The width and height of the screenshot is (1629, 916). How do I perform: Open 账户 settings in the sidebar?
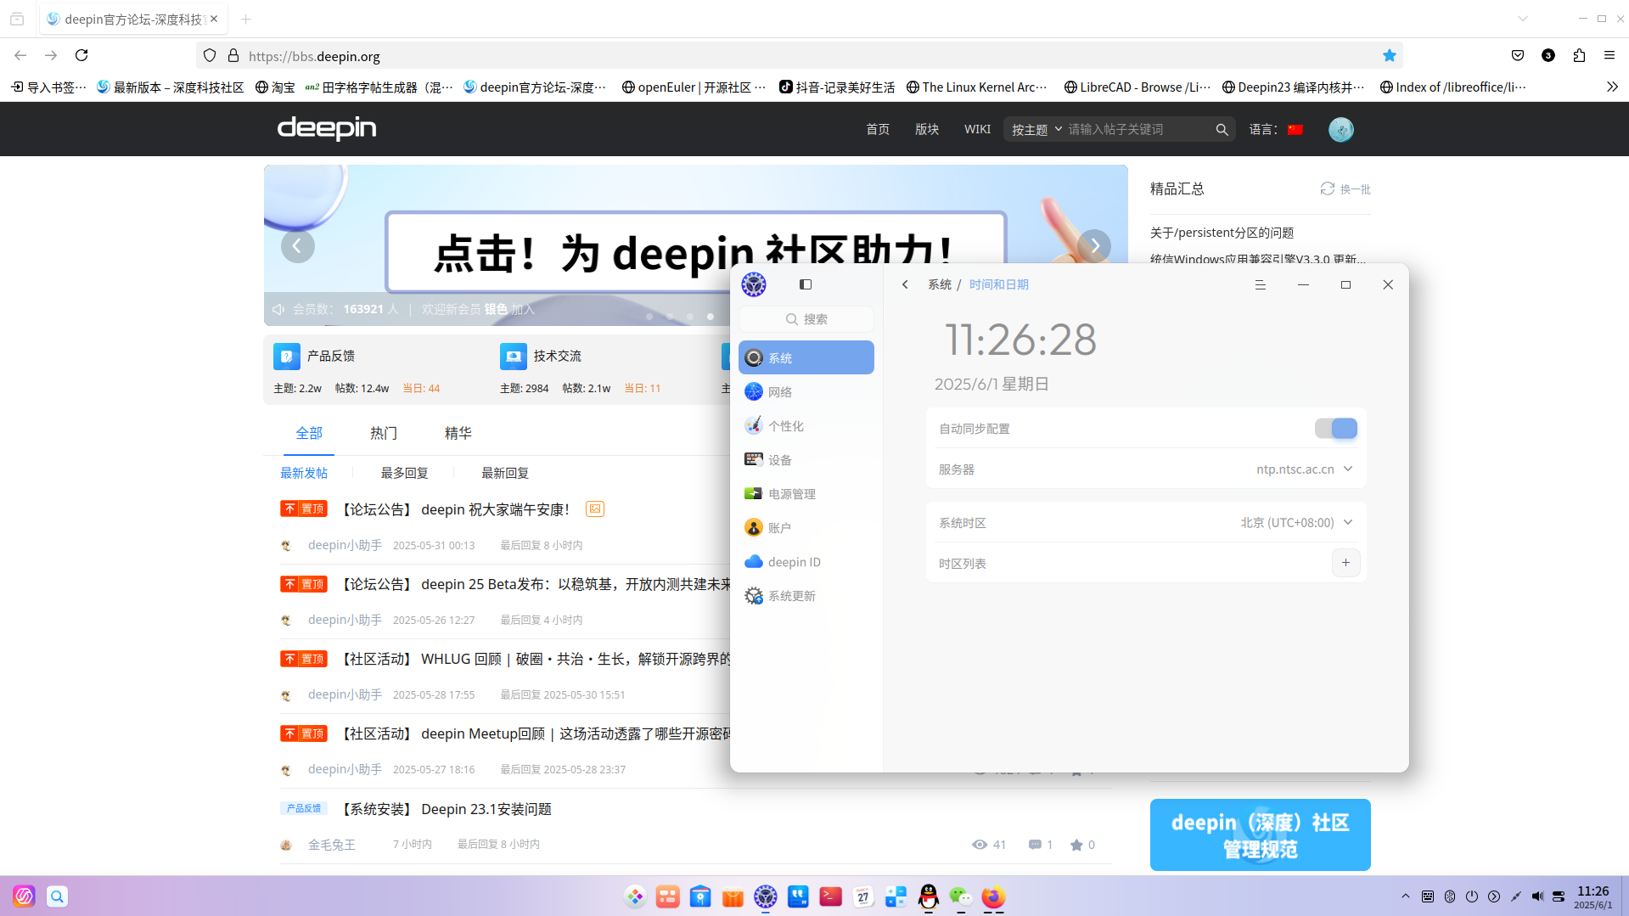point(806,527)
